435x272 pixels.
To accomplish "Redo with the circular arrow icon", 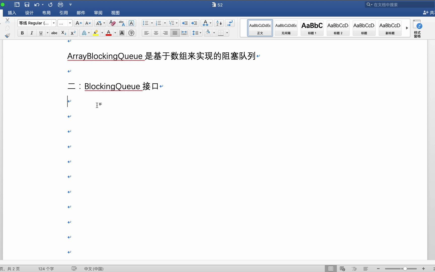I will click(x=50, y=5).
